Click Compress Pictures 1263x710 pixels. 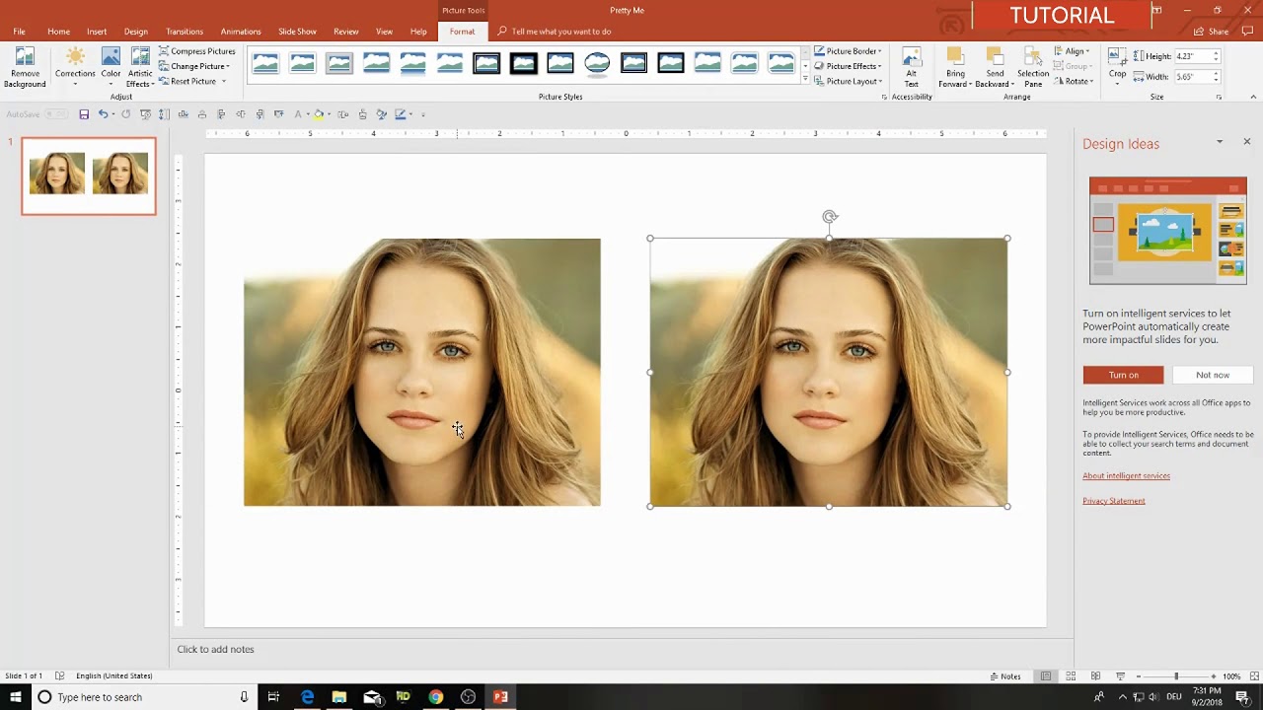click(x=197, y=51)
